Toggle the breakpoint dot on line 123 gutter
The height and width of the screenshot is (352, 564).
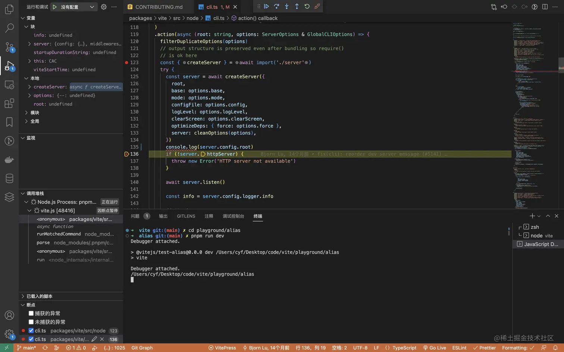click(126, 63)
